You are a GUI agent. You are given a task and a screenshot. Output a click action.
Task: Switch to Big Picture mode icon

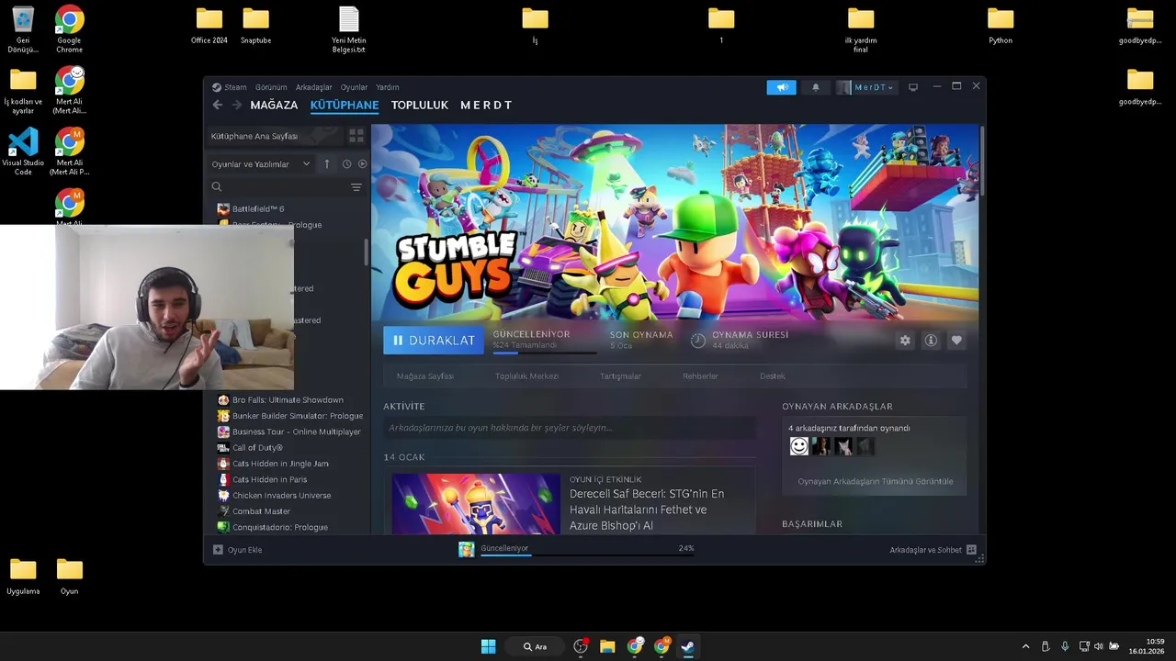pyautogui.click(x=913, y=87)
